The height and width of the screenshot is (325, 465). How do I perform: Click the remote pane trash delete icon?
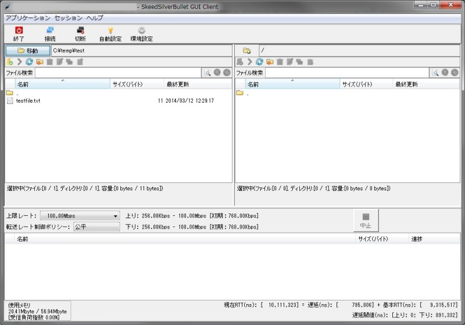point(280,62)
